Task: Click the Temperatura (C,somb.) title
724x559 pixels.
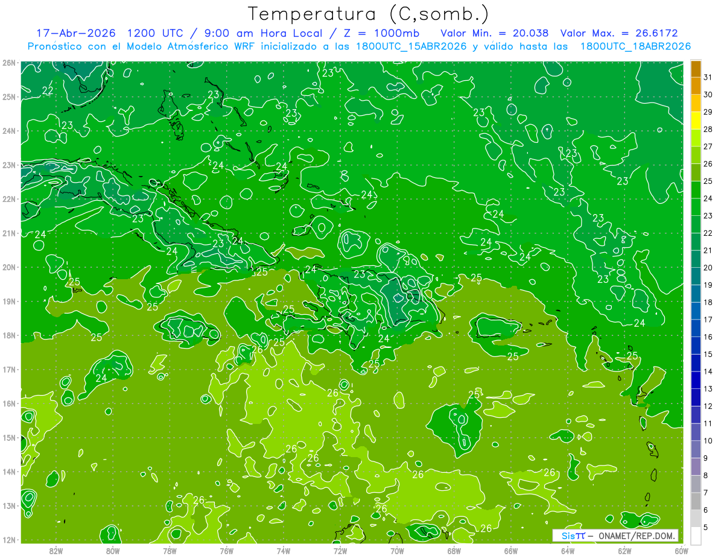Action: pyautogui.click(x=367, y=14)
